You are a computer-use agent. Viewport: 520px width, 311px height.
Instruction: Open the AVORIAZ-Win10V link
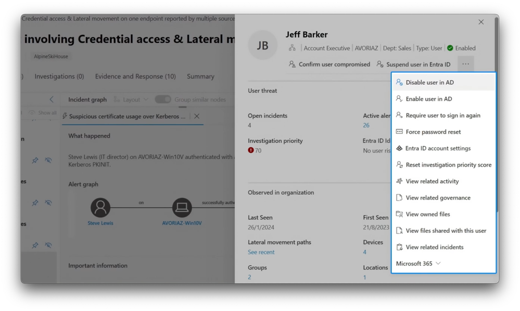(182, 223)
